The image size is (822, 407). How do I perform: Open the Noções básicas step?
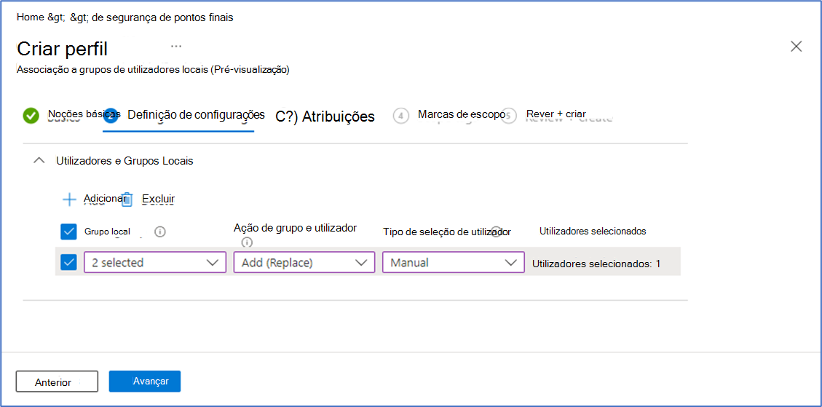[84, 114]
